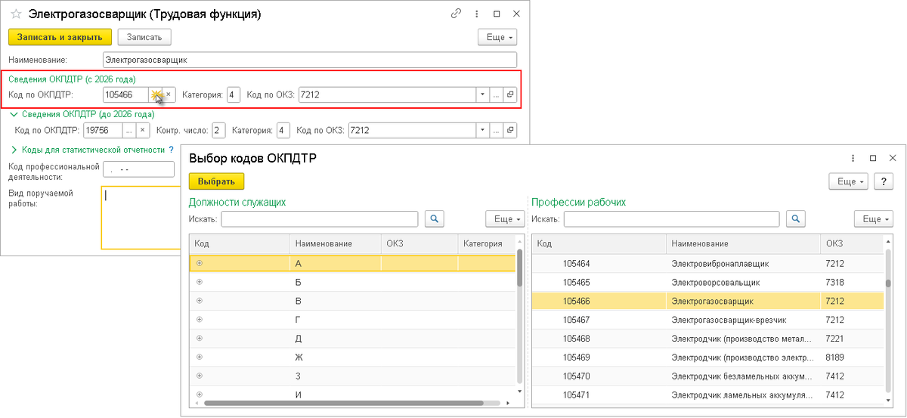Click ОКЗ value 7318 in the Профессии рабочих table
907x418 pixels.
click(834, 281)
